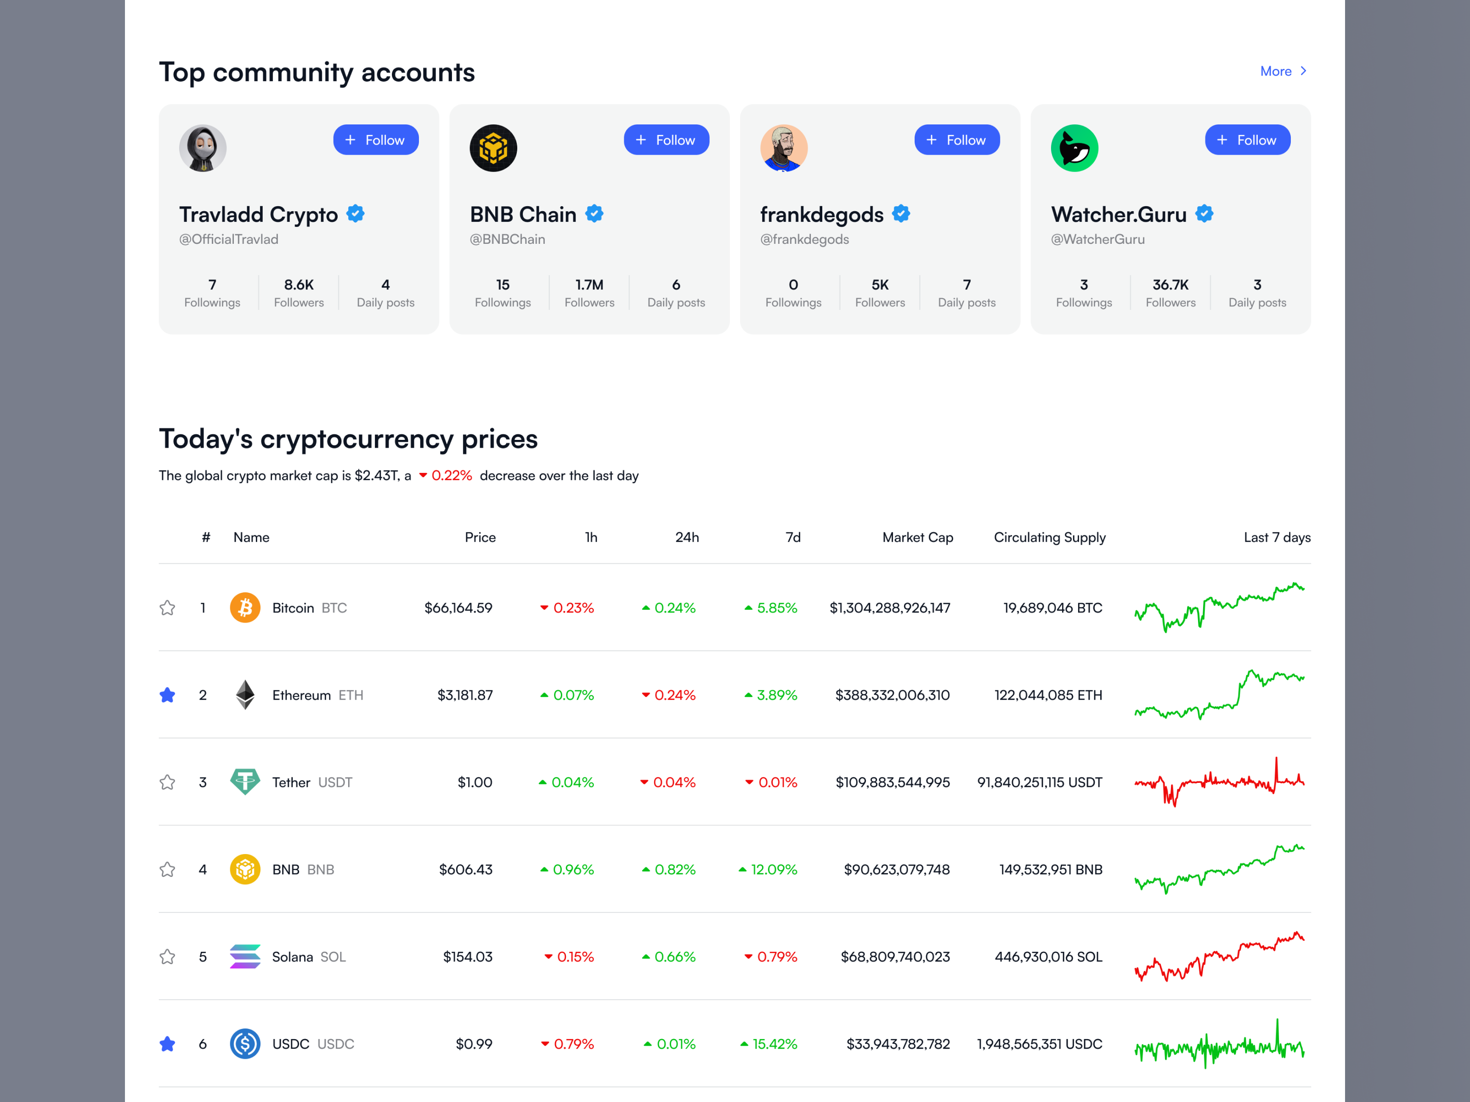Favorite Bitcoin using its star icon
This screenshot has width=1470, height=1102.
[168, 607]
